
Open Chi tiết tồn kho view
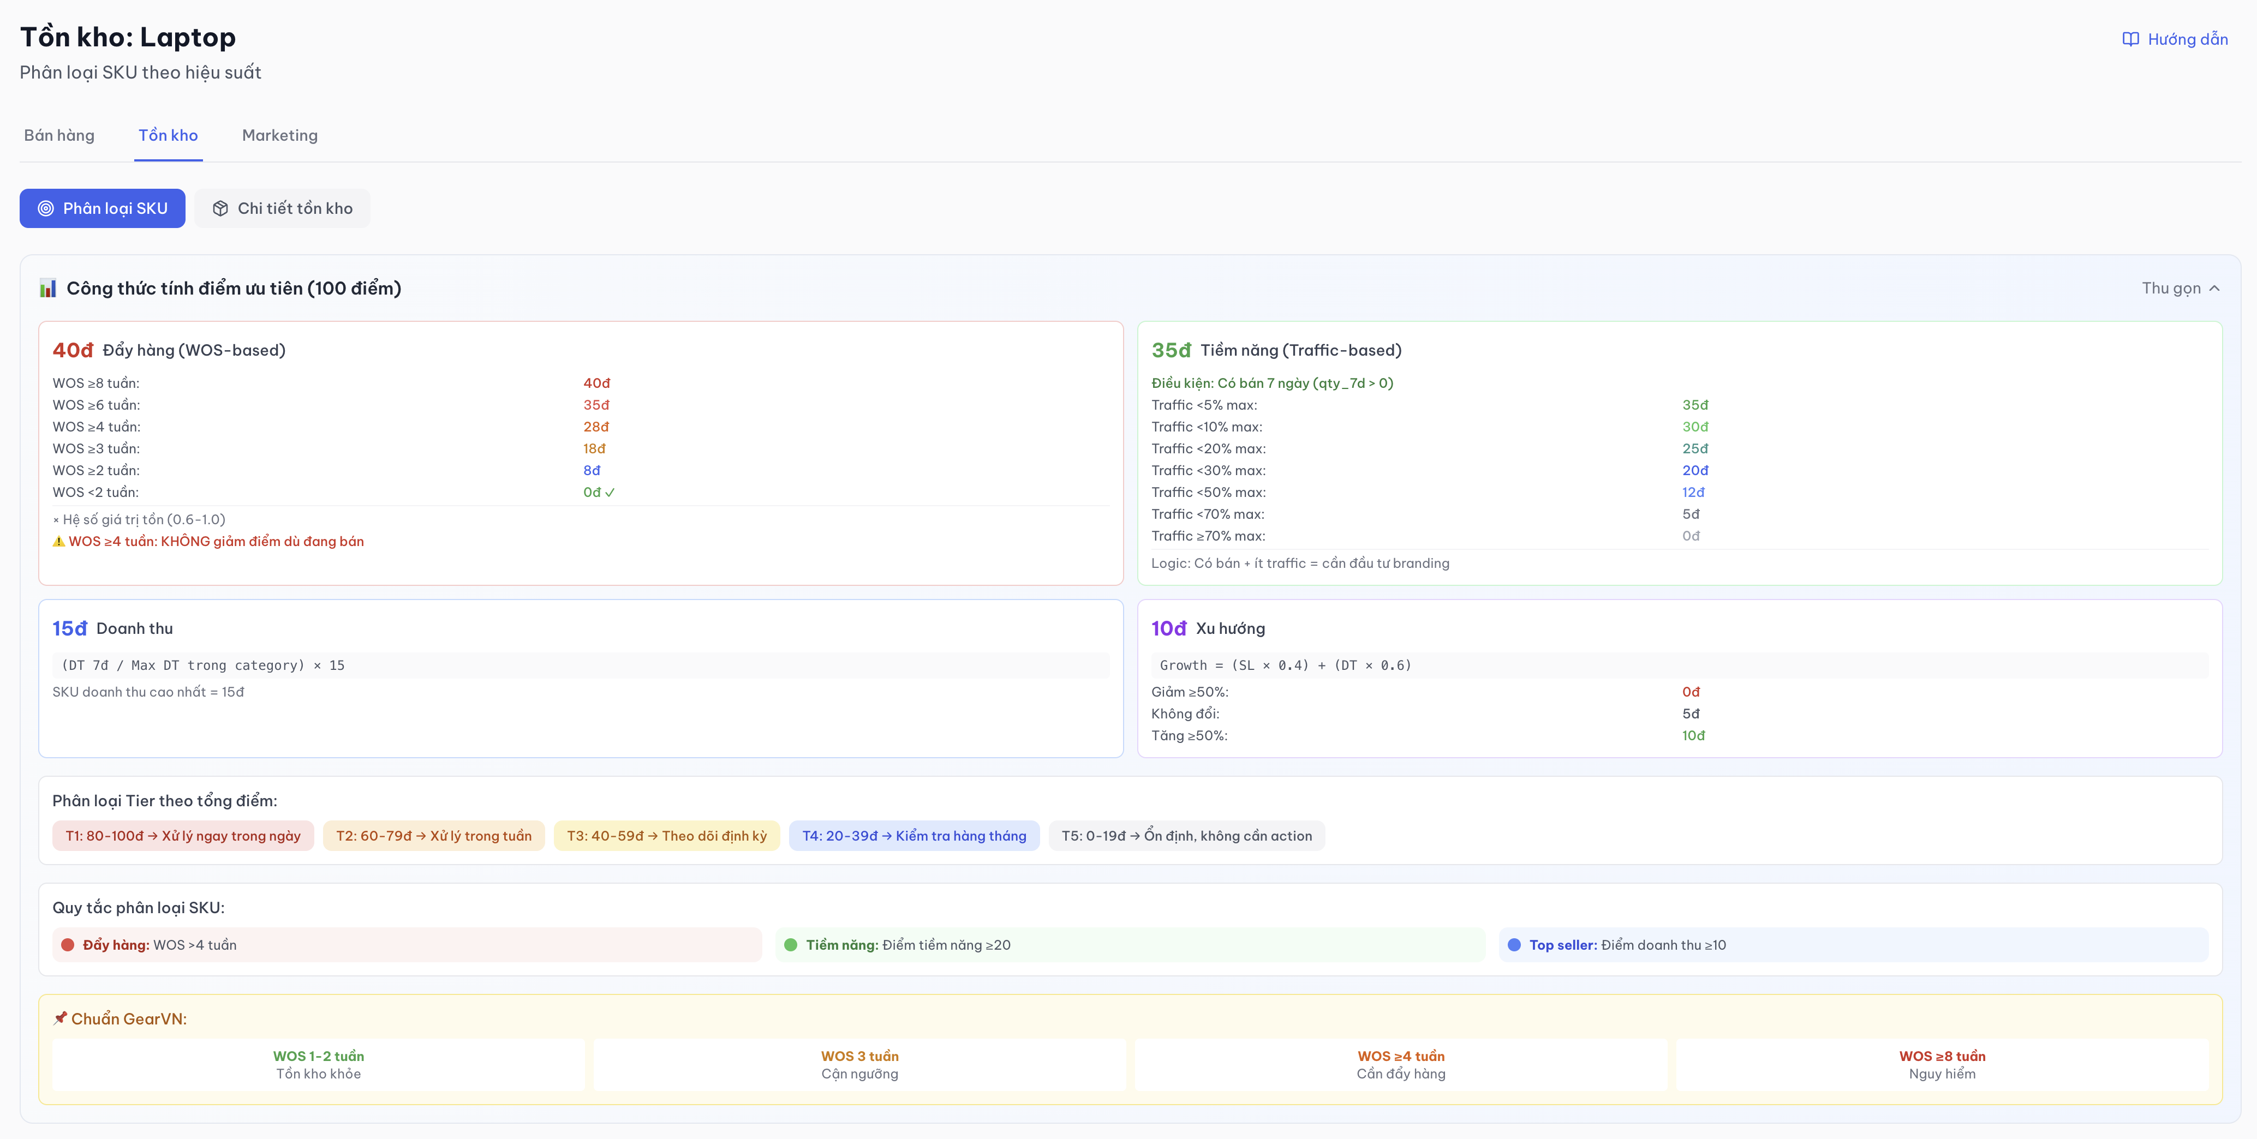[282, 208]
